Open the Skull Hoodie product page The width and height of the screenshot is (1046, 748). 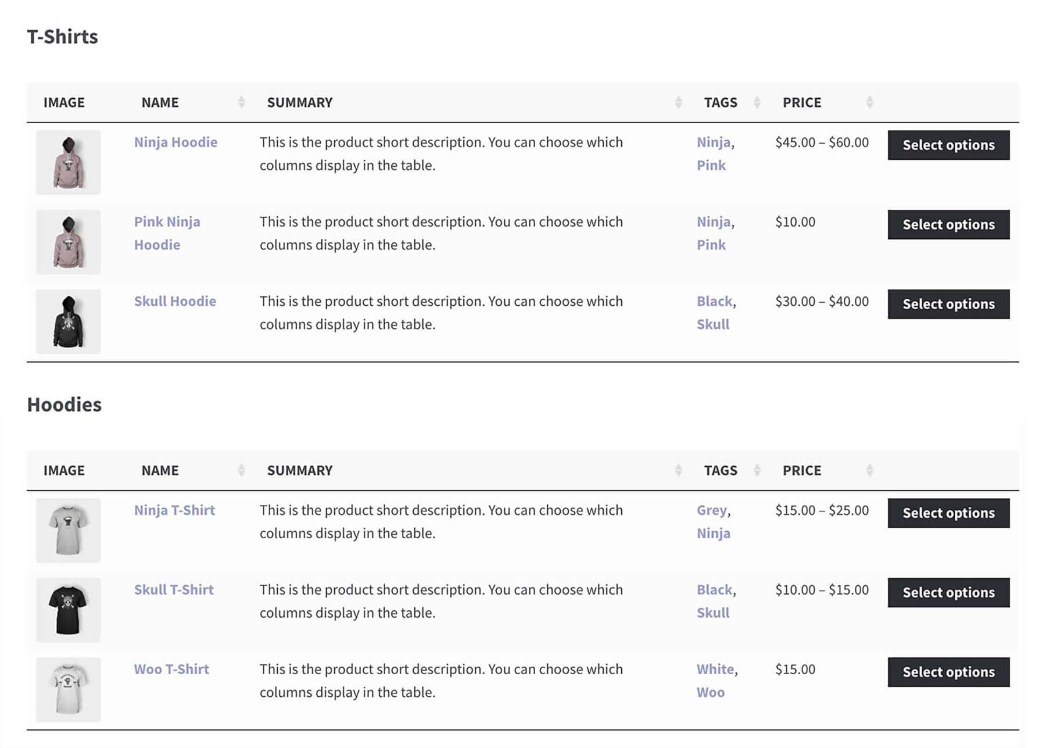175,301
